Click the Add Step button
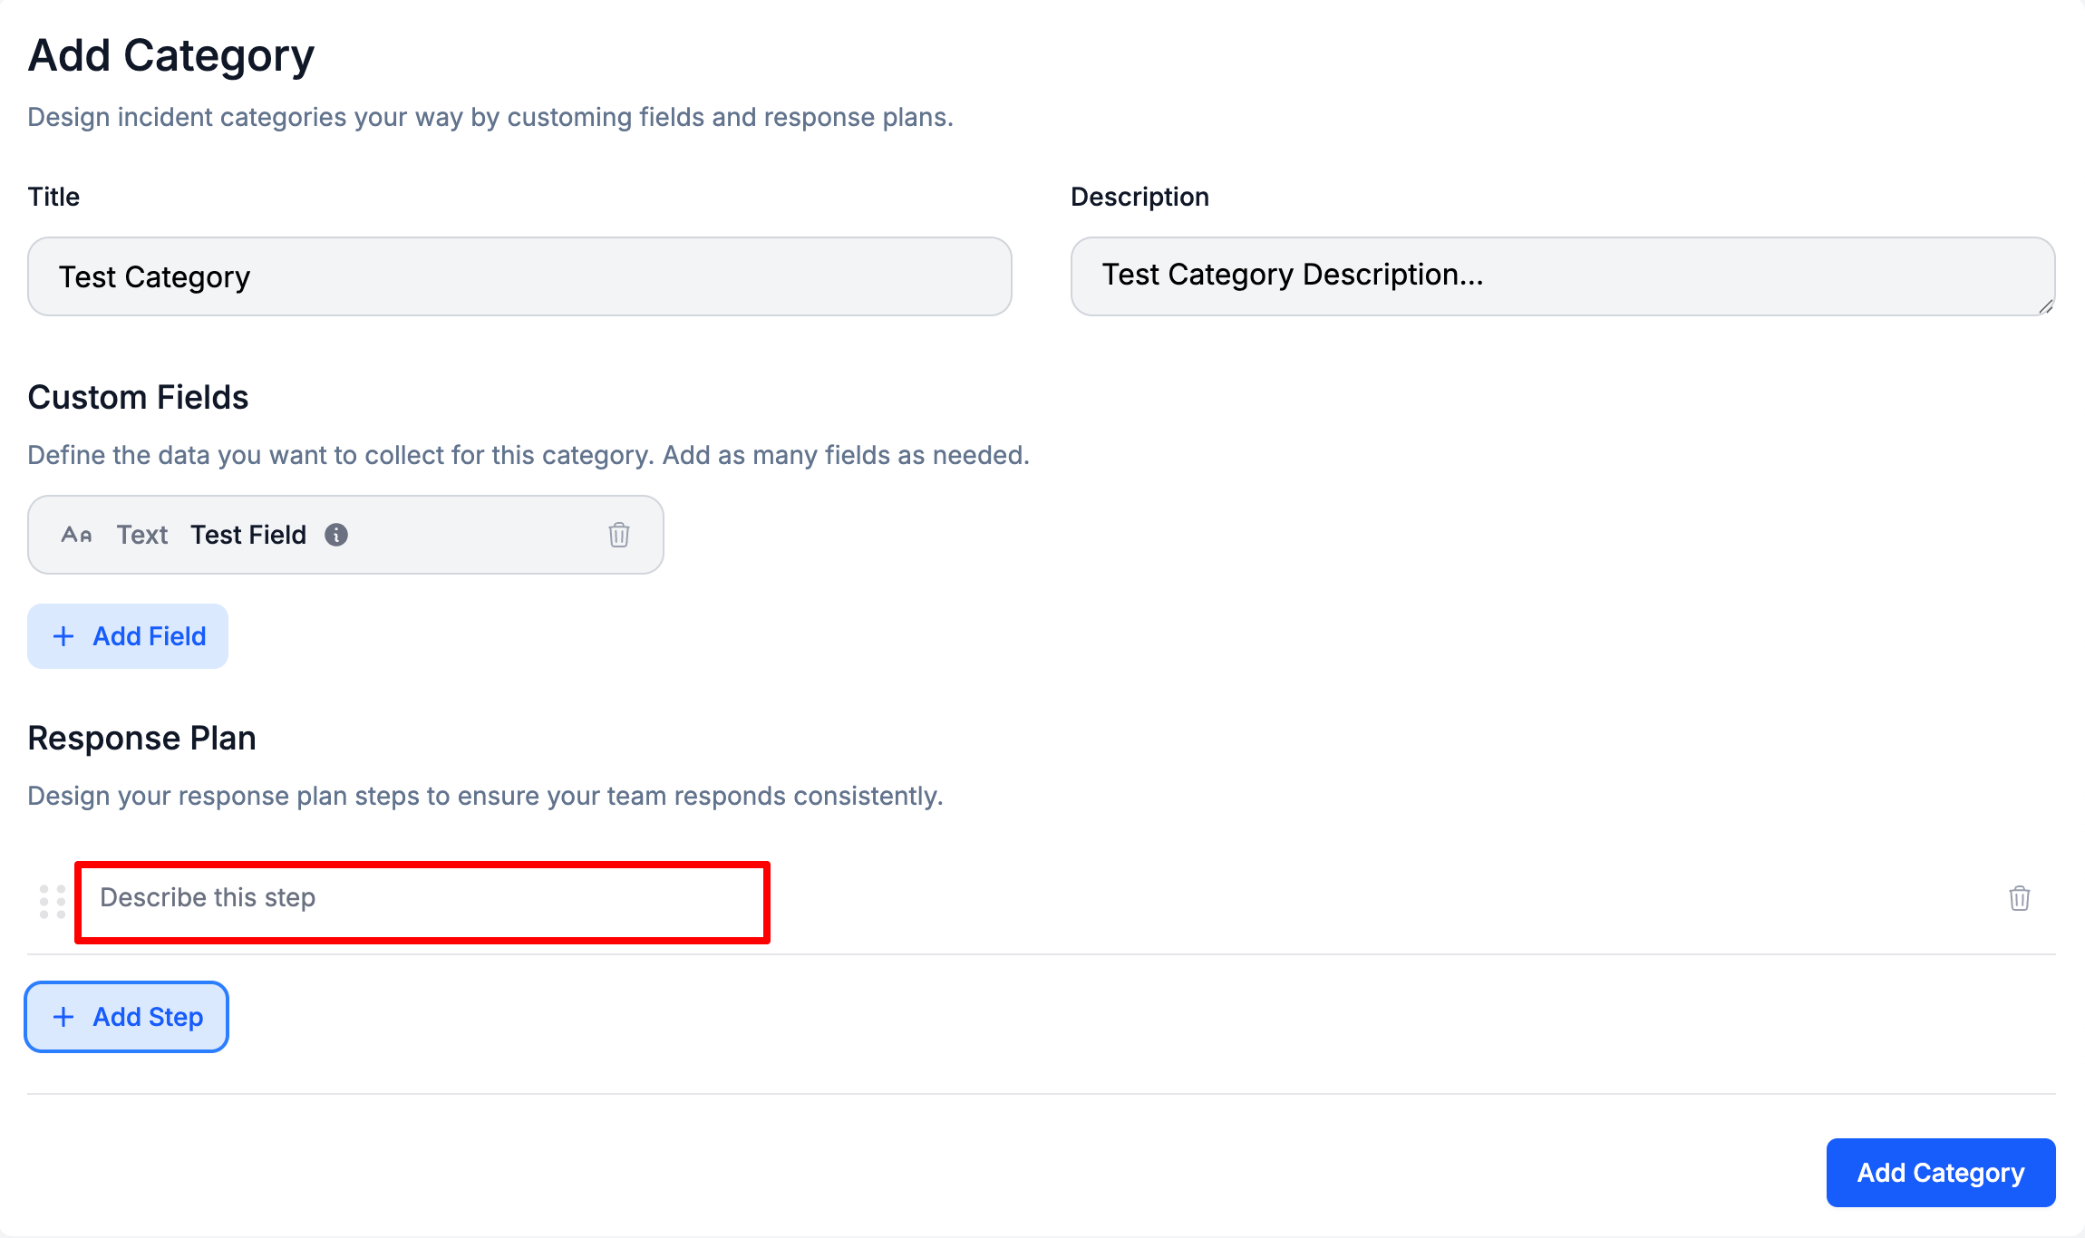The image size is (2085, 1238). click(127, 1017)
